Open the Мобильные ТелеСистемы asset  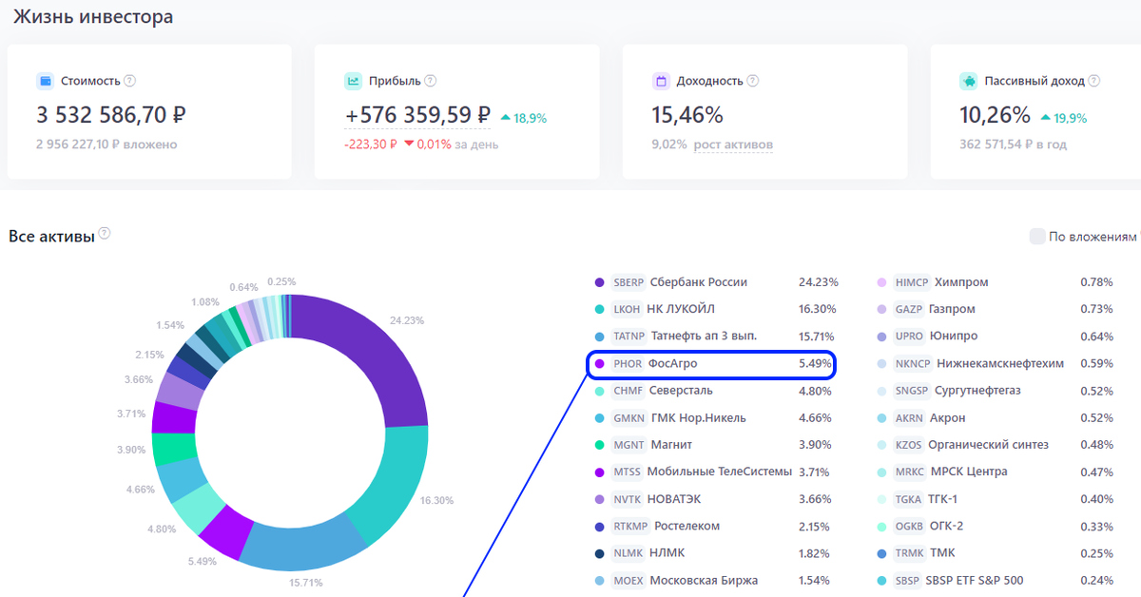pos(720,472)
